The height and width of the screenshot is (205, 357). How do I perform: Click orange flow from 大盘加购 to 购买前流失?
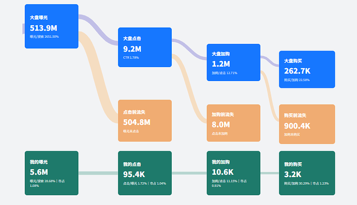pos(270,96)
